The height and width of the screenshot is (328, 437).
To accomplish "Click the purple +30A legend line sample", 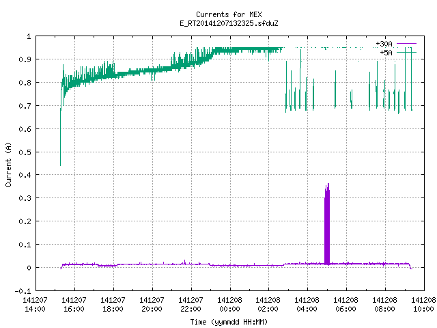I will (x=407, y=44).
